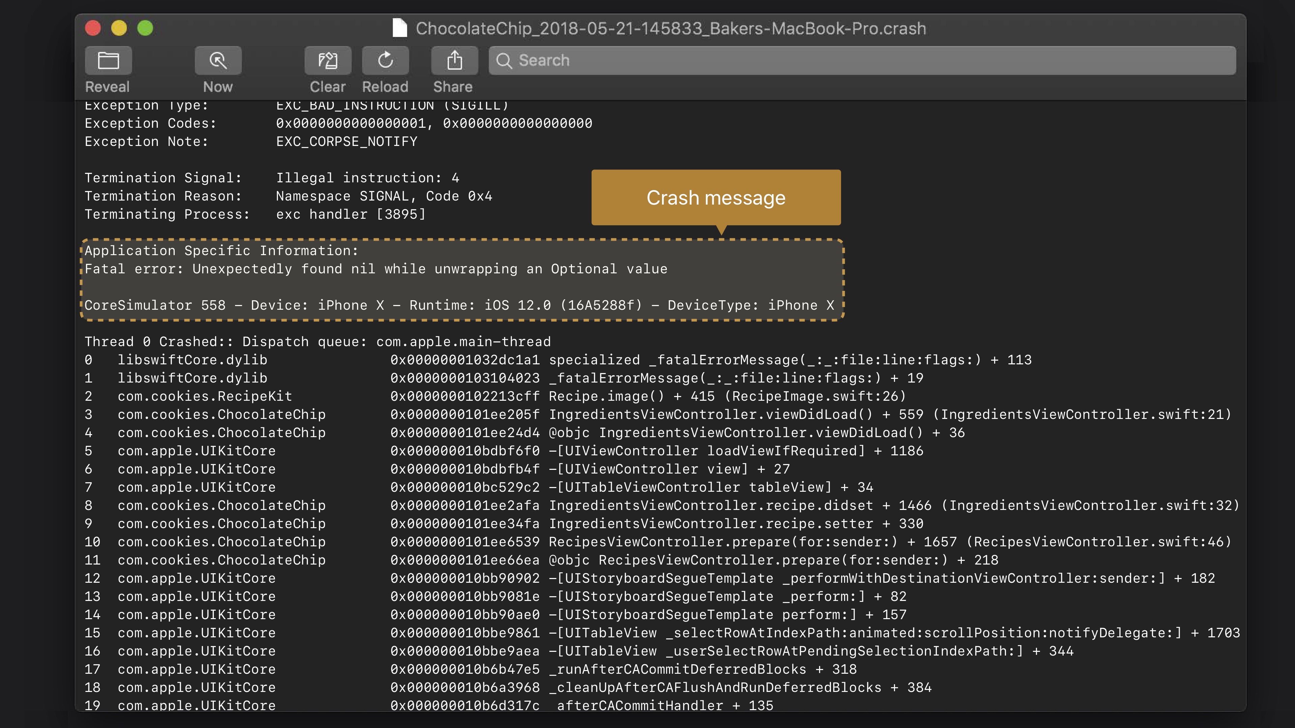Viewport: 1295px width, 728px height.
Task: Click the magnifying glass in Search field
Action: pos(504,61)
